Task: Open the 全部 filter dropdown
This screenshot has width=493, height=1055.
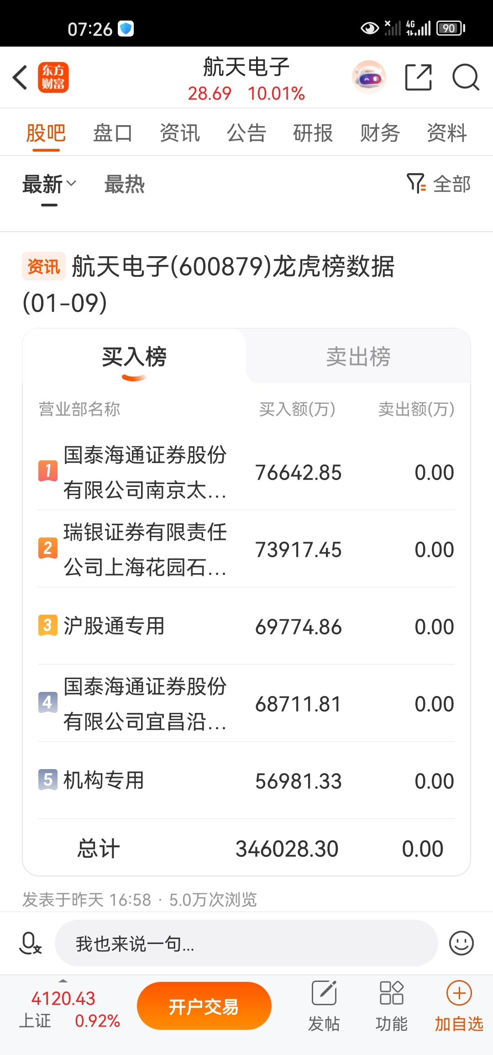Action: click(439, 184)
